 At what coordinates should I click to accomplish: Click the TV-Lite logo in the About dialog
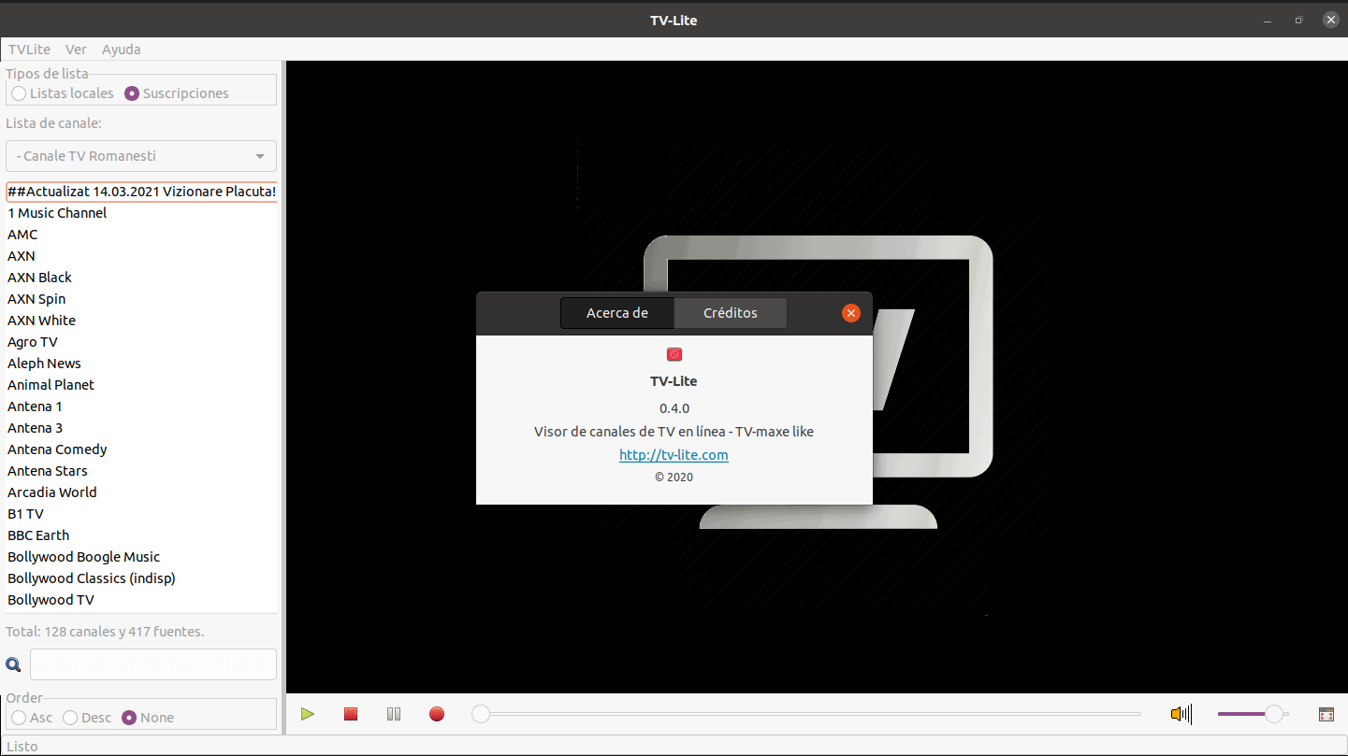coord(674,354)
